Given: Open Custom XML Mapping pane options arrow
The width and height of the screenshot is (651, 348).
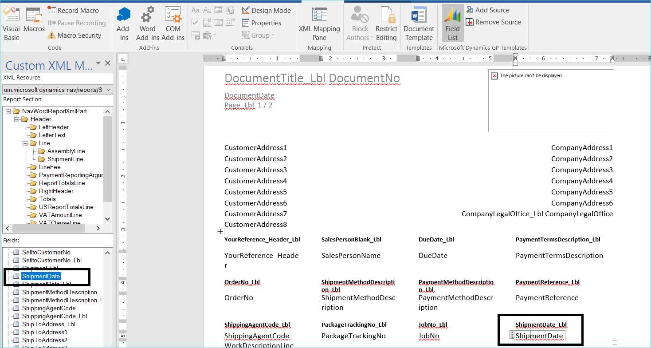Looking at the screenshot, I should (x=98, y=63).
